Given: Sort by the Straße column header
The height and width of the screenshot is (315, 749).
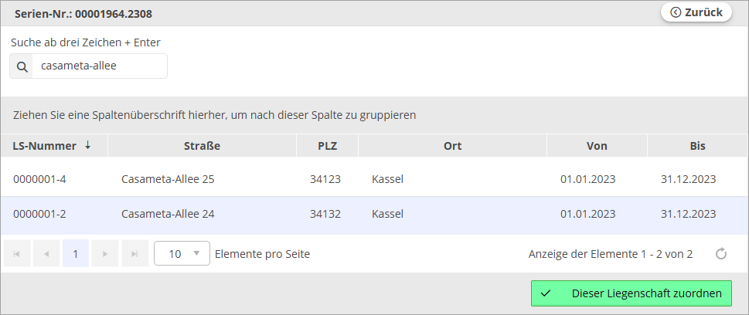Looking at the screenshot, I should [x=203, y=145].
